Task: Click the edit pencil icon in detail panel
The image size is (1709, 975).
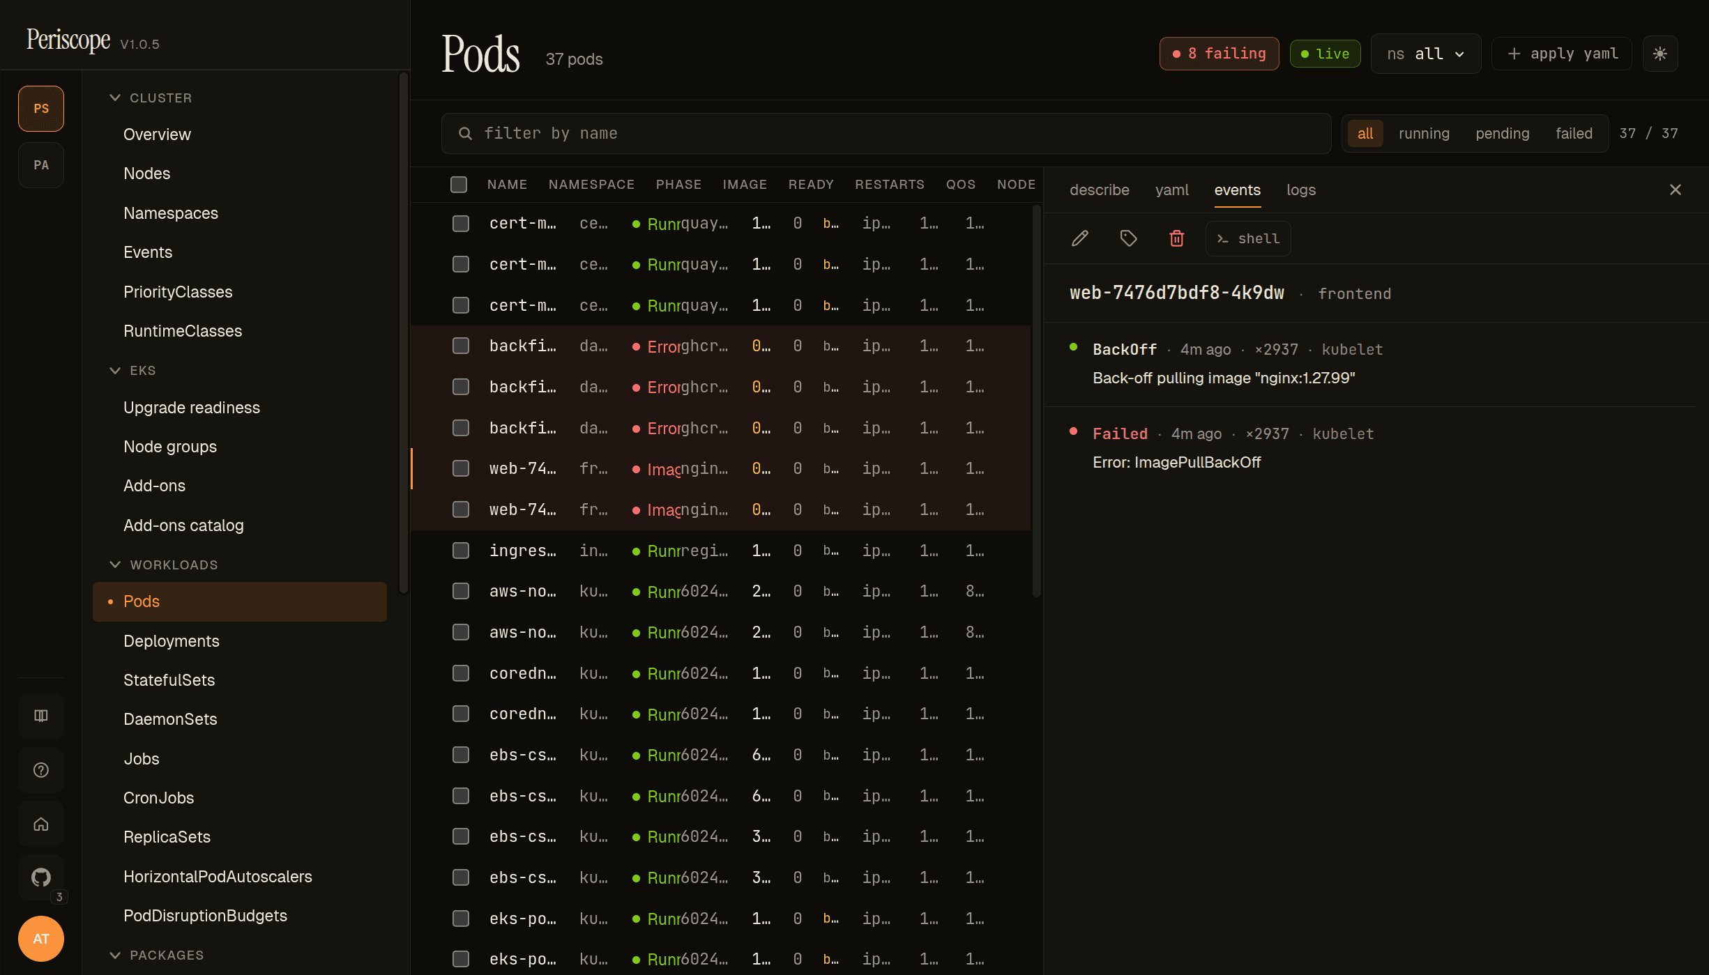Action: 1080,238
